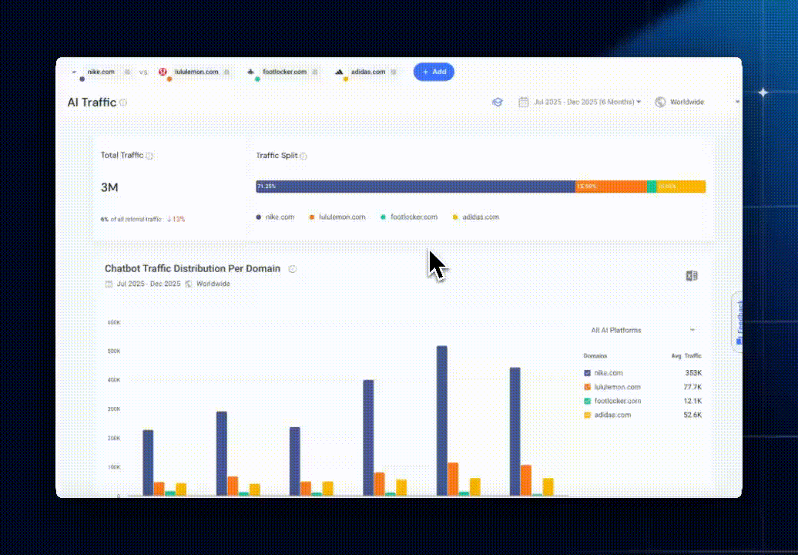
Task: Click the first month's nike.com bar
Action: pos(148,462)
